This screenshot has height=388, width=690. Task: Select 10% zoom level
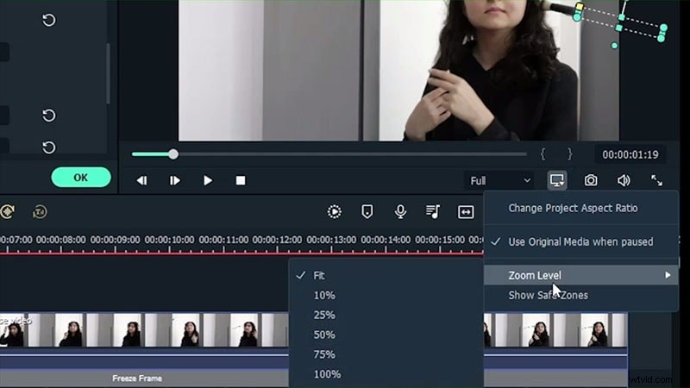tap(324, 295)
